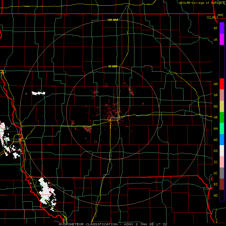The width and height of the screenshot is (226, 226).
Task: Click the IC legend label
Action: click(x=215, y=162)
